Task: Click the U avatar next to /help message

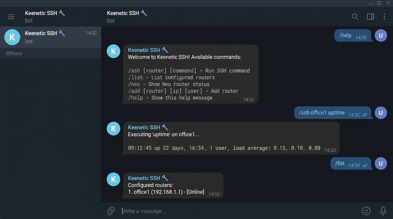Action: click(x=381, y=36)
